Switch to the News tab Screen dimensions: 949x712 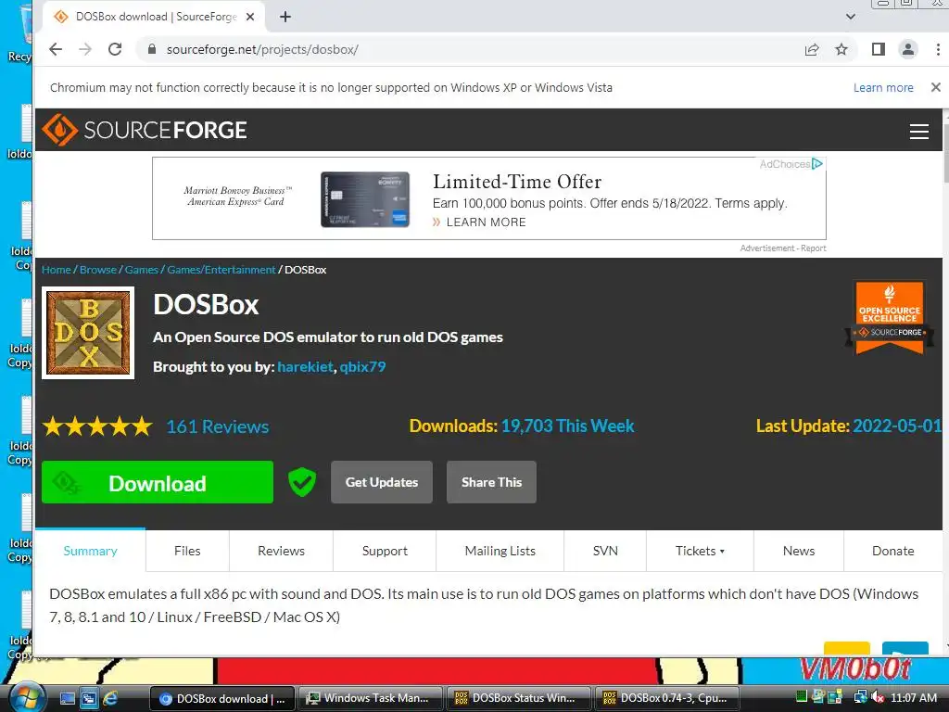[798, 551]
